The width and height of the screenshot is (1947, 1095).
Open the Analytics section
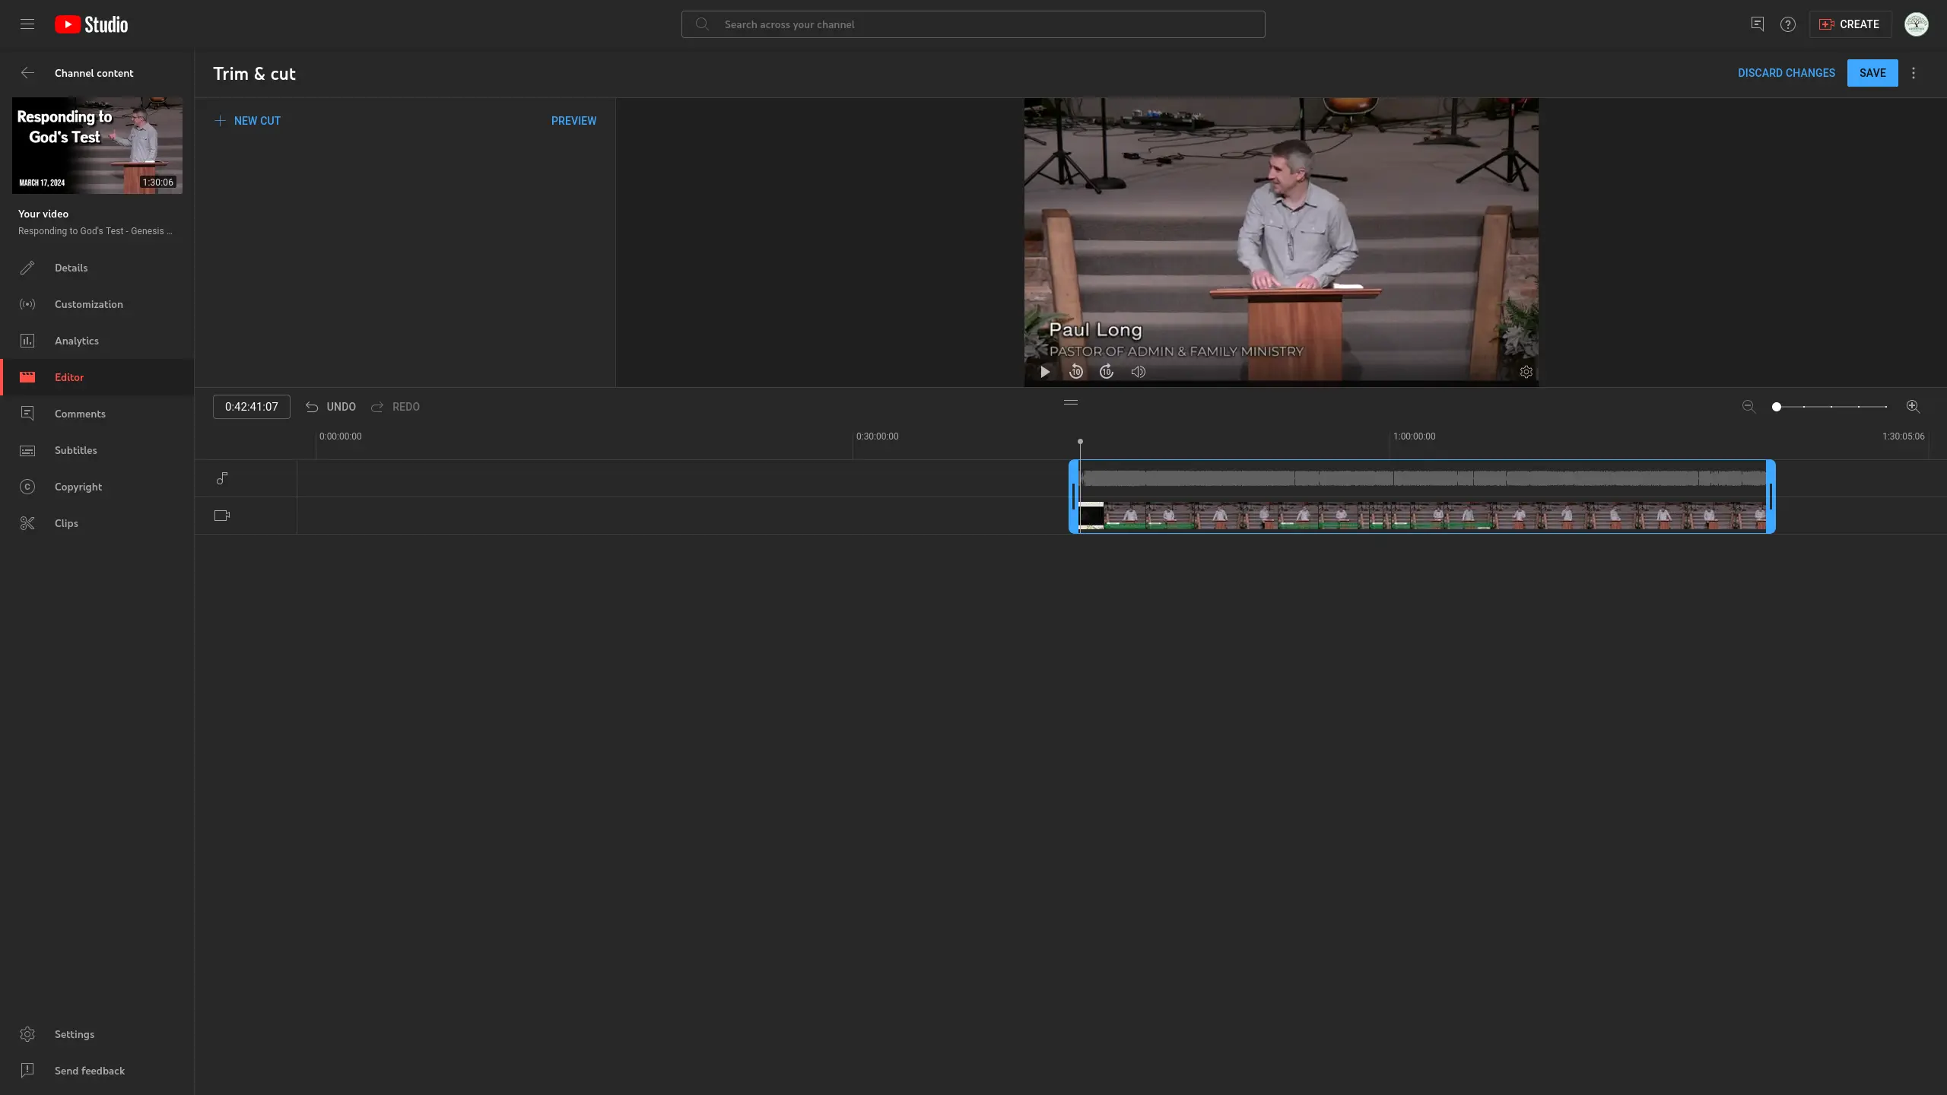(x=75, y=341)
